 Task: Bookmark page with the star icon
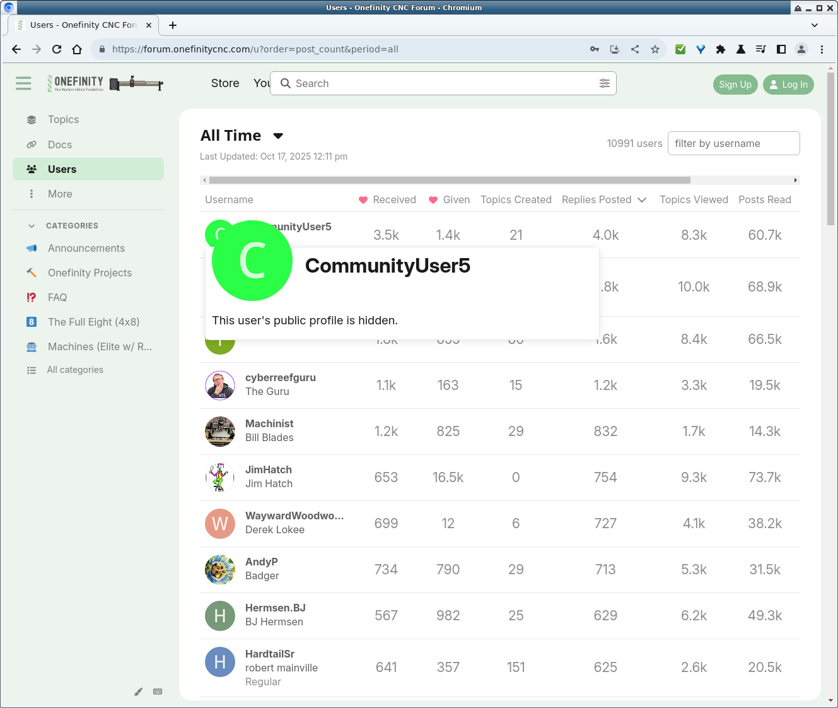click(655, 49)
